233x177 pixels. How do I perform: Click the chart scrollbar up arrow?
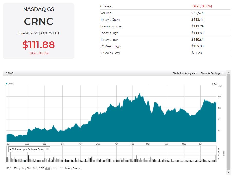[x=228, y=72]
